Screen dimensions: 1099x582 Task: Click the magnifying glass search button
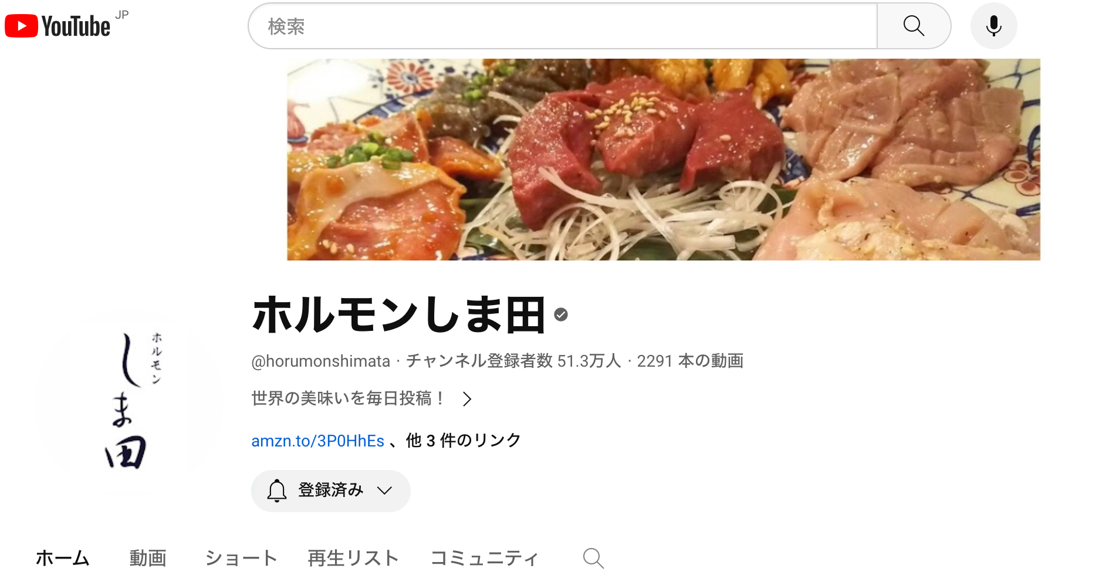[914, 26]
